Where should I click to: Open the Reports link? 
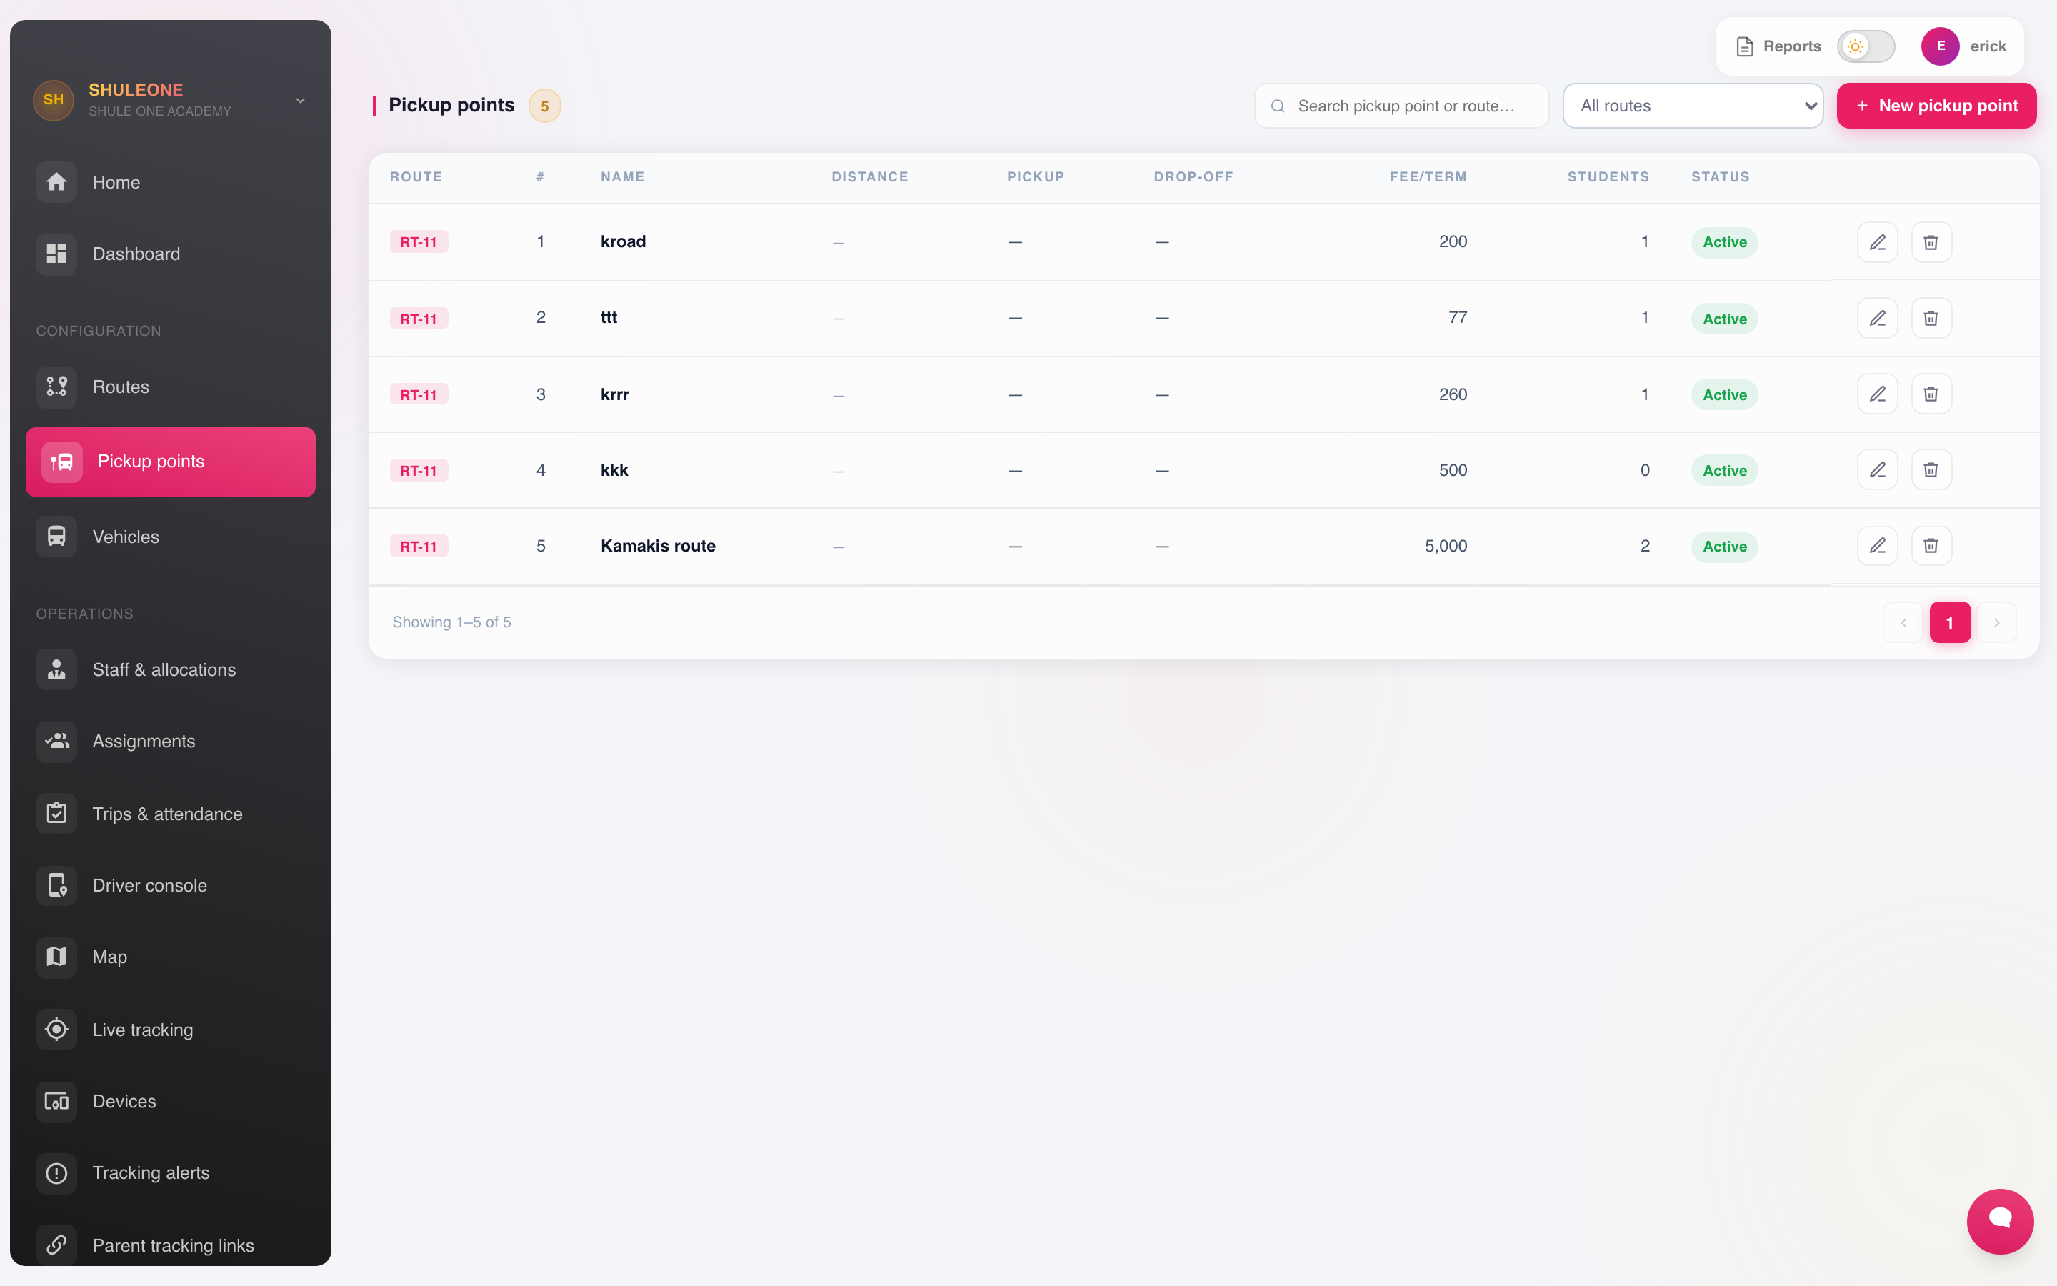pos(1778,46)
